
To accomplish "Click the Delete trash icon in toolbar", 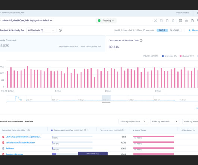I will point(173,21).
